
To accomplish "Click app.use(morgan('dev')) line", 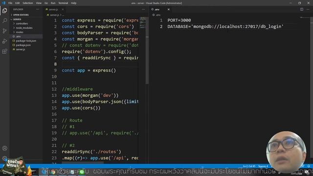I will pos(90,95).
